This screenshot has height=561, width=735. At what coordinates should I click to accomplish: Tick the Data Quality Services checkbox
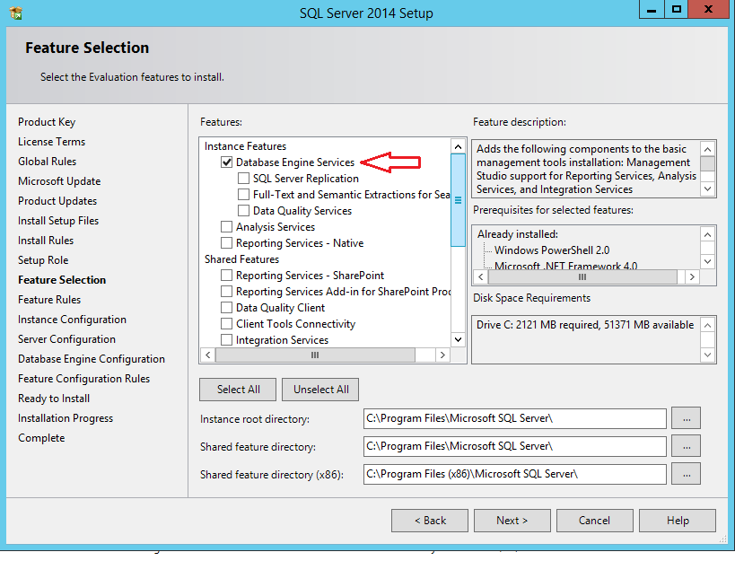point(243,210)
